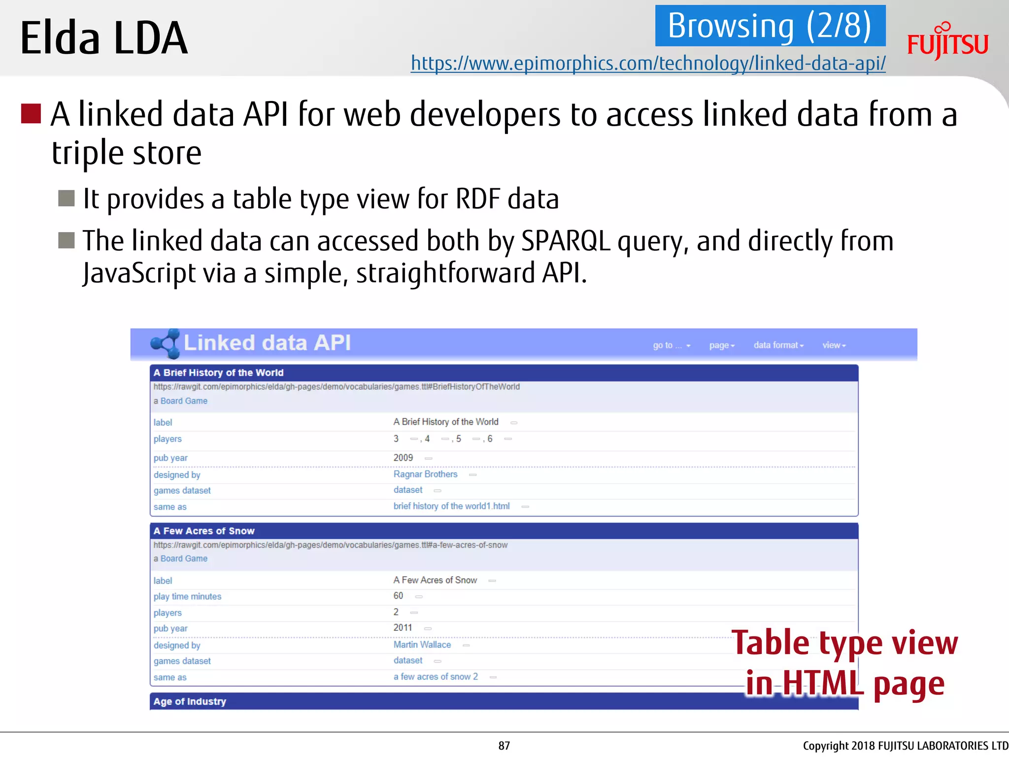
Task: Open the a-few-acres-of-snow games.ttl URL
Action: click(x=330, y=545)
